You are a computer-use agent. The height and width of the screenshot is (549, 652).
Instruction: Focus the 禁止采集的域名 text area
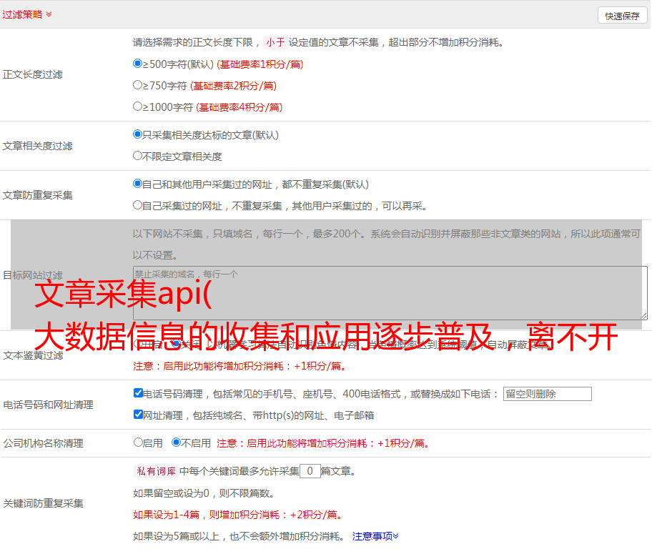390,293
